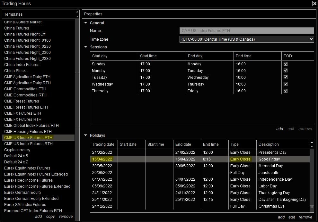Toggle EOD checkbox for Thursday session

coord(286,91)
